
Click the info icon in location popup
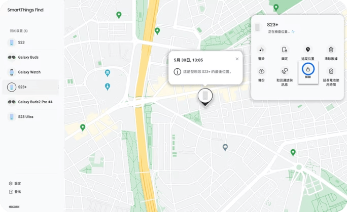click(x=177, y=72)
